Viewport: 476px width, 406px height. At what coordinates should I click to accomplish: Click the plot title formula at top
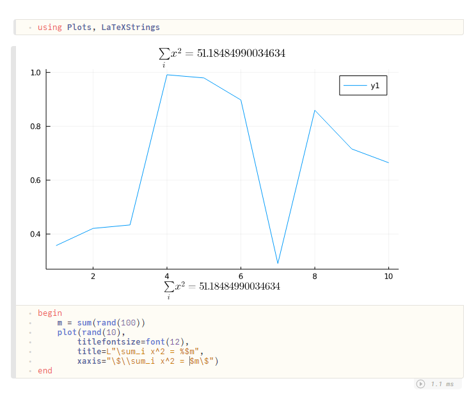tap(222, 56)
